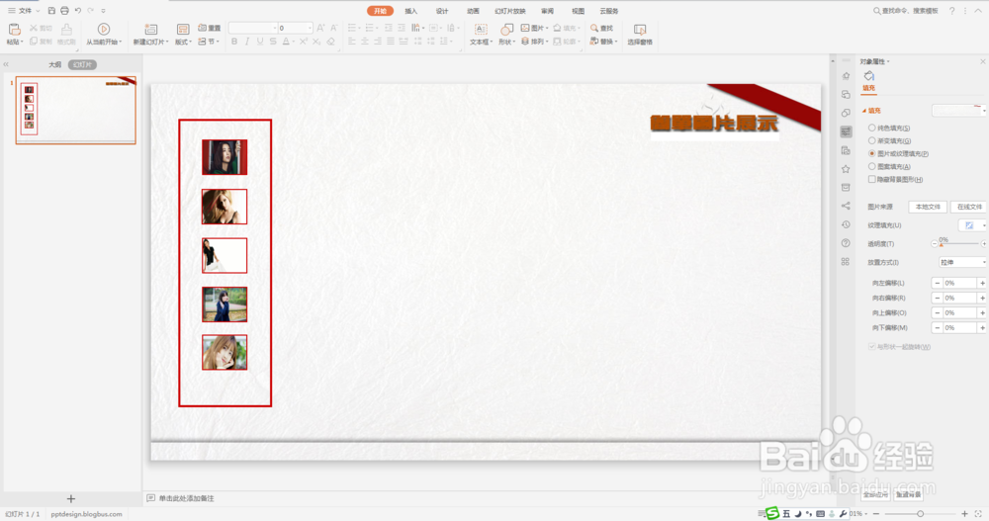Click the zoom slider in status bar

(920, 514)
